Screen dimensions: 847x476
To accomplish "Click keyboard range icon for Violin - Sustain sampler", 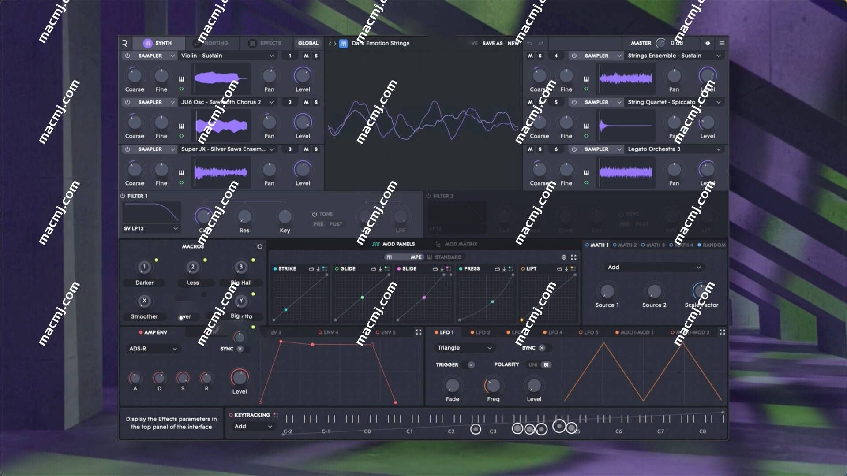I will [x=181, y=79].
